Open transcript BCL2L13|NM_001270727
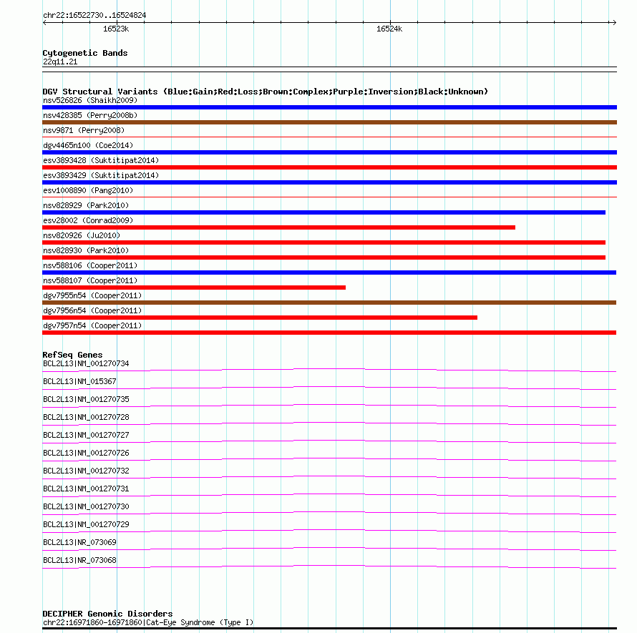The image size is (637, 633). click(x=86, y=435)
